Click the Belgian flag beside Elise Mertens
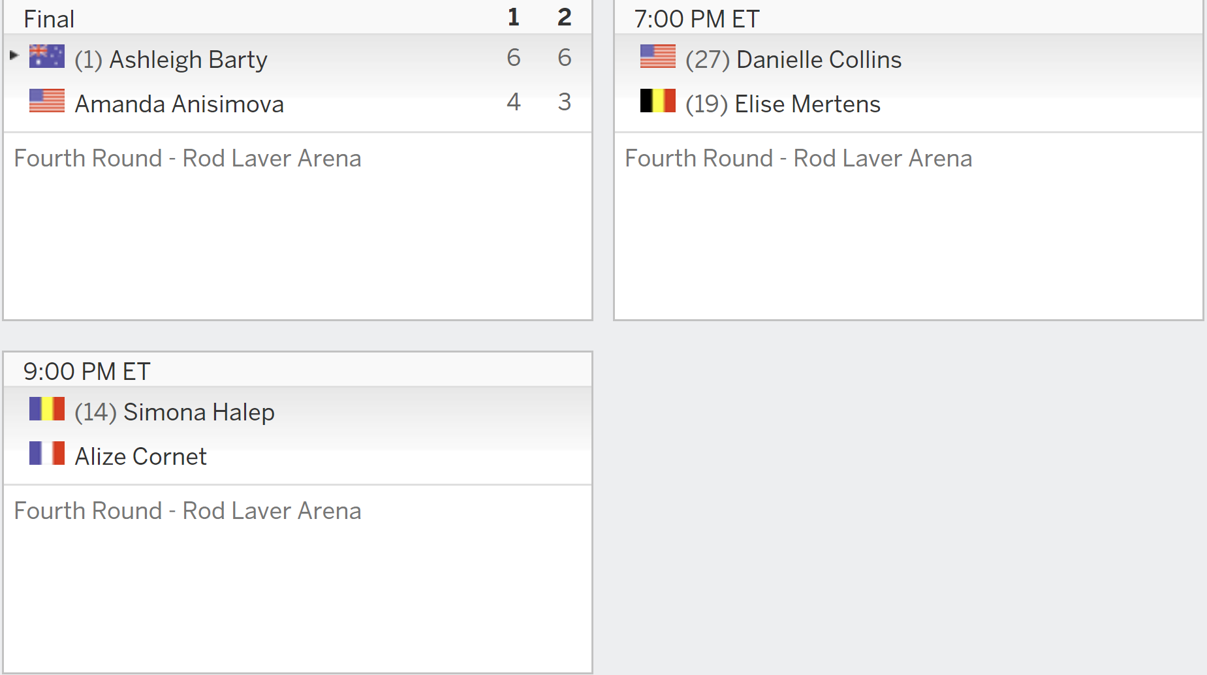 (658, 101)
